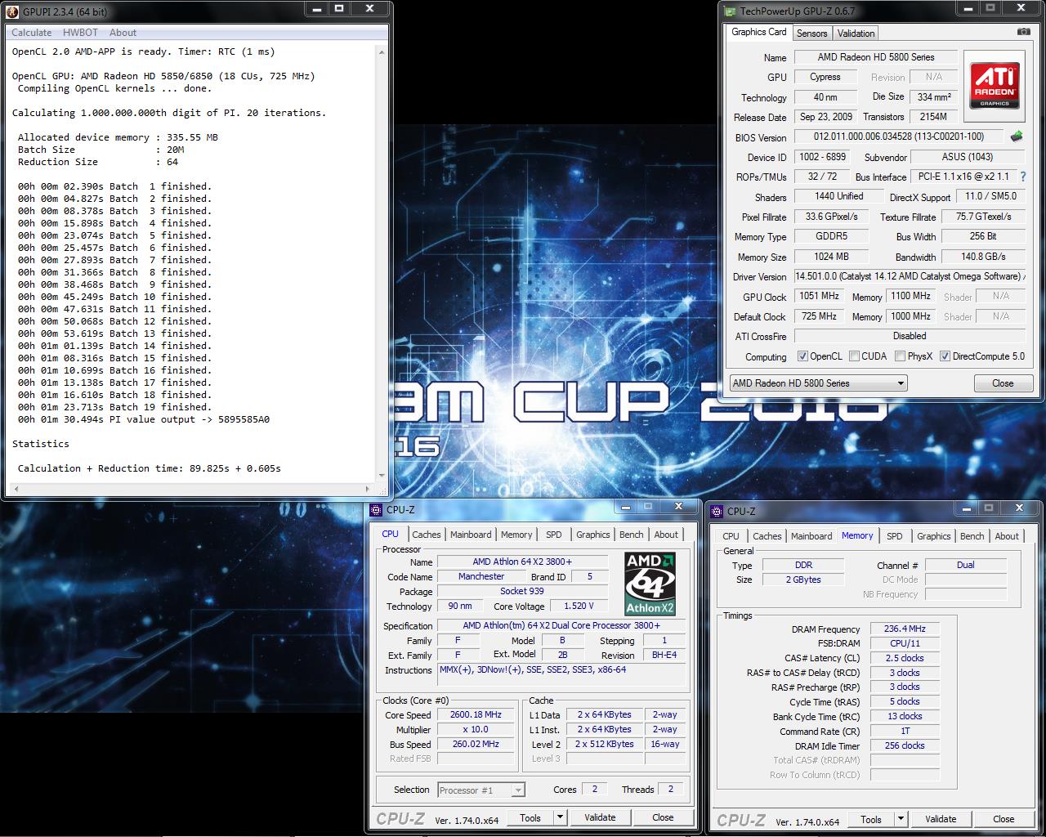Switch to the Sensors tab in GPU-Z

pos(811,34)
